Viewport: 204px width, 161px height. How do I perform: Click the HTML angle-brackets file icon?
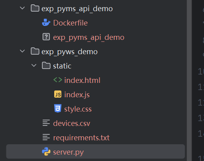click(58, 80)
